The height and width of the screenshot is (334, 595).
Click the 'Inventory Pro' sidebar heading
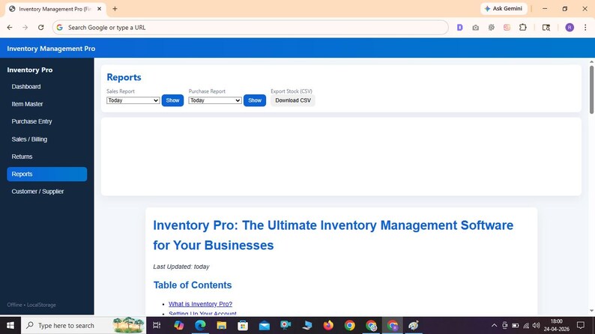[x=29, y=70]
